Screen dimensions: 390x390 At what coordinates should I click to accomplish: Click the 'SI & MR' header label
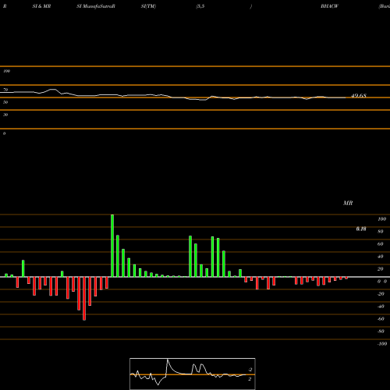tap(41, 6)
